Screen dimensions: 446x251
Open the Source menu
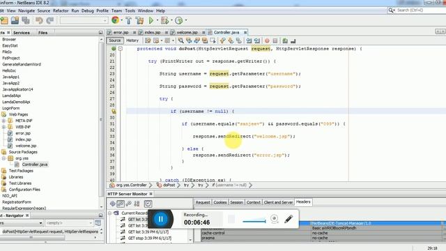point(43,11)
